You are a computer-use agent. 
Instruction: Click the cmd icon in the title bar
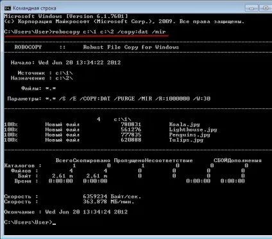pos(8,8)
